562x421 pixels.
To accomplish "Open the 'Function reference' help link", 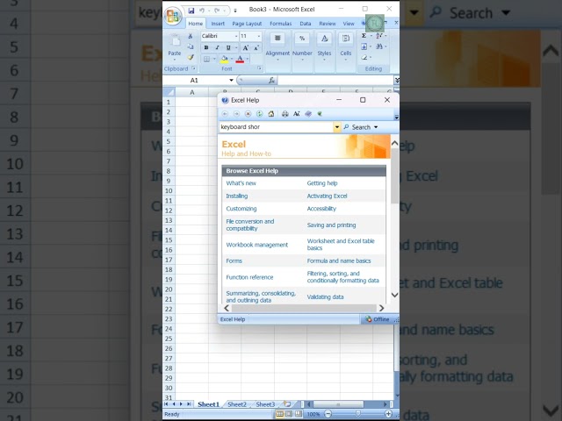I will click(x=249, y=277).
